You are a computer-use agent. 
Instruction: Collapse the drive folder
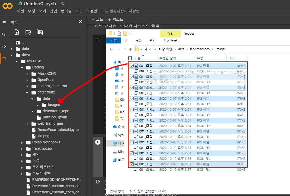pyautogui.click(x=11, y=55)
